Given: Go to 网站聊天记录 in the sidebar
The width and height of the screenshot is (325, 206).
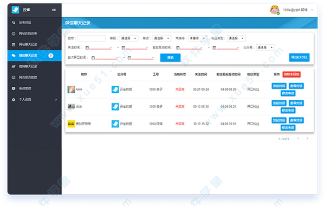Looking at the screenshot, I should click(28, 44).
